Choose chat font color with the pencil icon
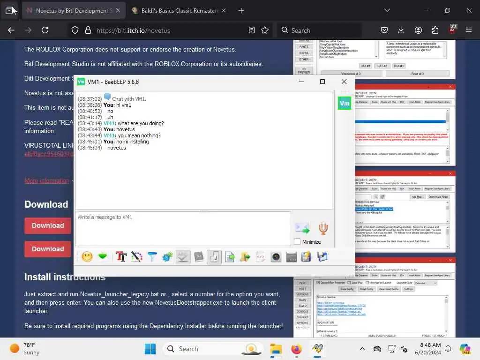This screenshot has width=480, height=360. click(137, 256)
